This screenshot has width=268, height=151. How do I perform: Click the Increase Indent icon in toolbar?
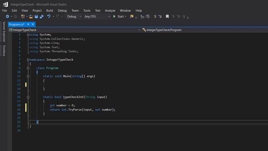(148, 16)
